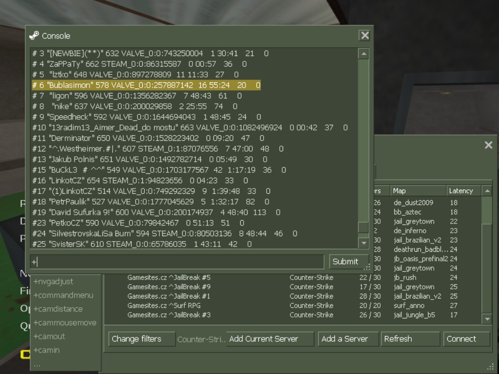Image resolution: width=499 pixels, height=374 pixels.
Task: Choose +commandmenu from command suggestions
Action: click(x=63, y=295)
